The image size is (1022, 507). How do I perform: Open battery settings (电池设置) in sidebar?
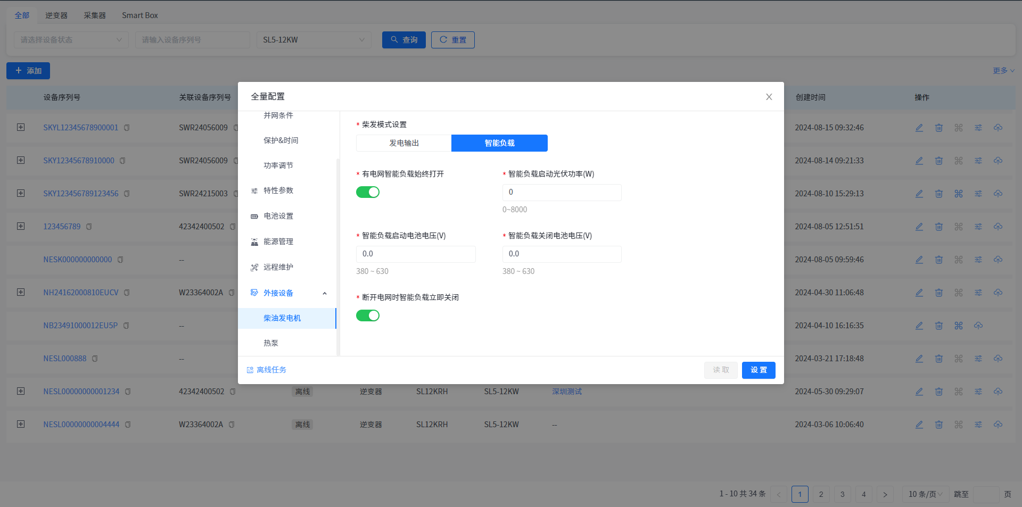click(278, 216)
